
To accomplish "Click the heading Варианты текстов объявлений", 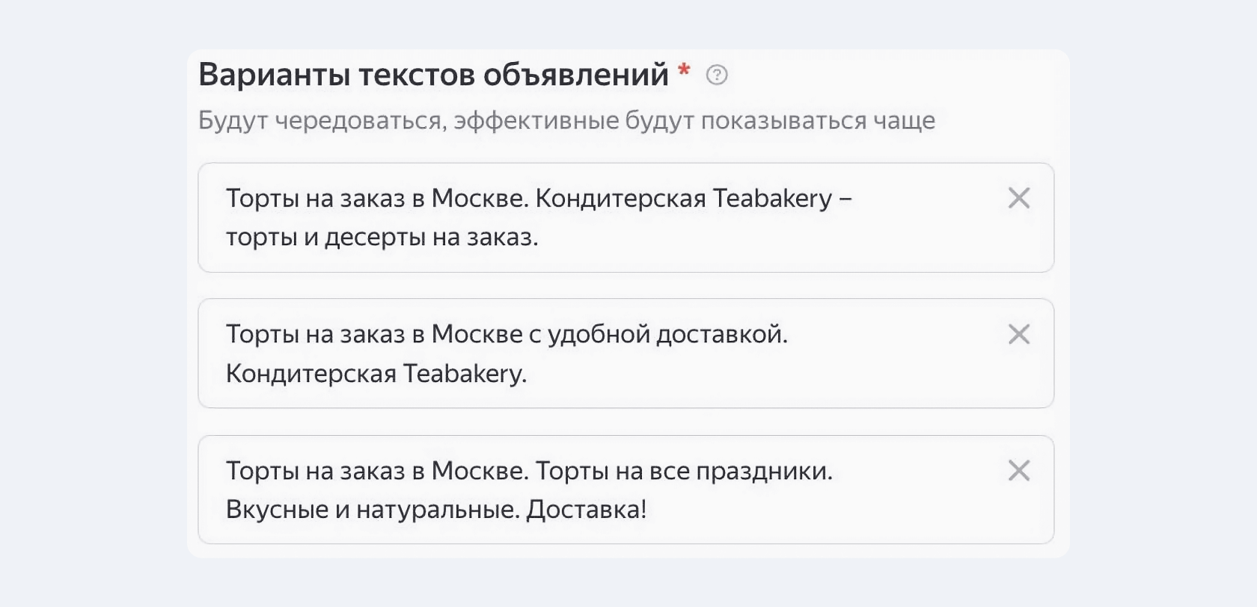I will pyautogui.click(x=433, y=75).
